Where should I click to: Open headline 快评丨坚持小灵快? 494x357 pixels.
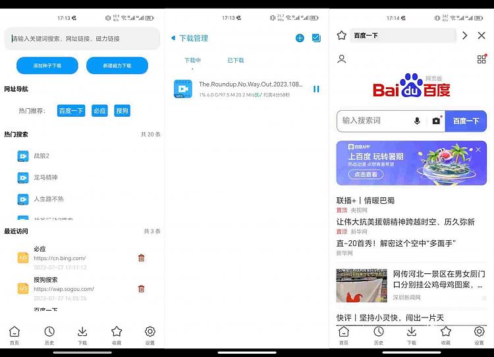tap(390, 317)
